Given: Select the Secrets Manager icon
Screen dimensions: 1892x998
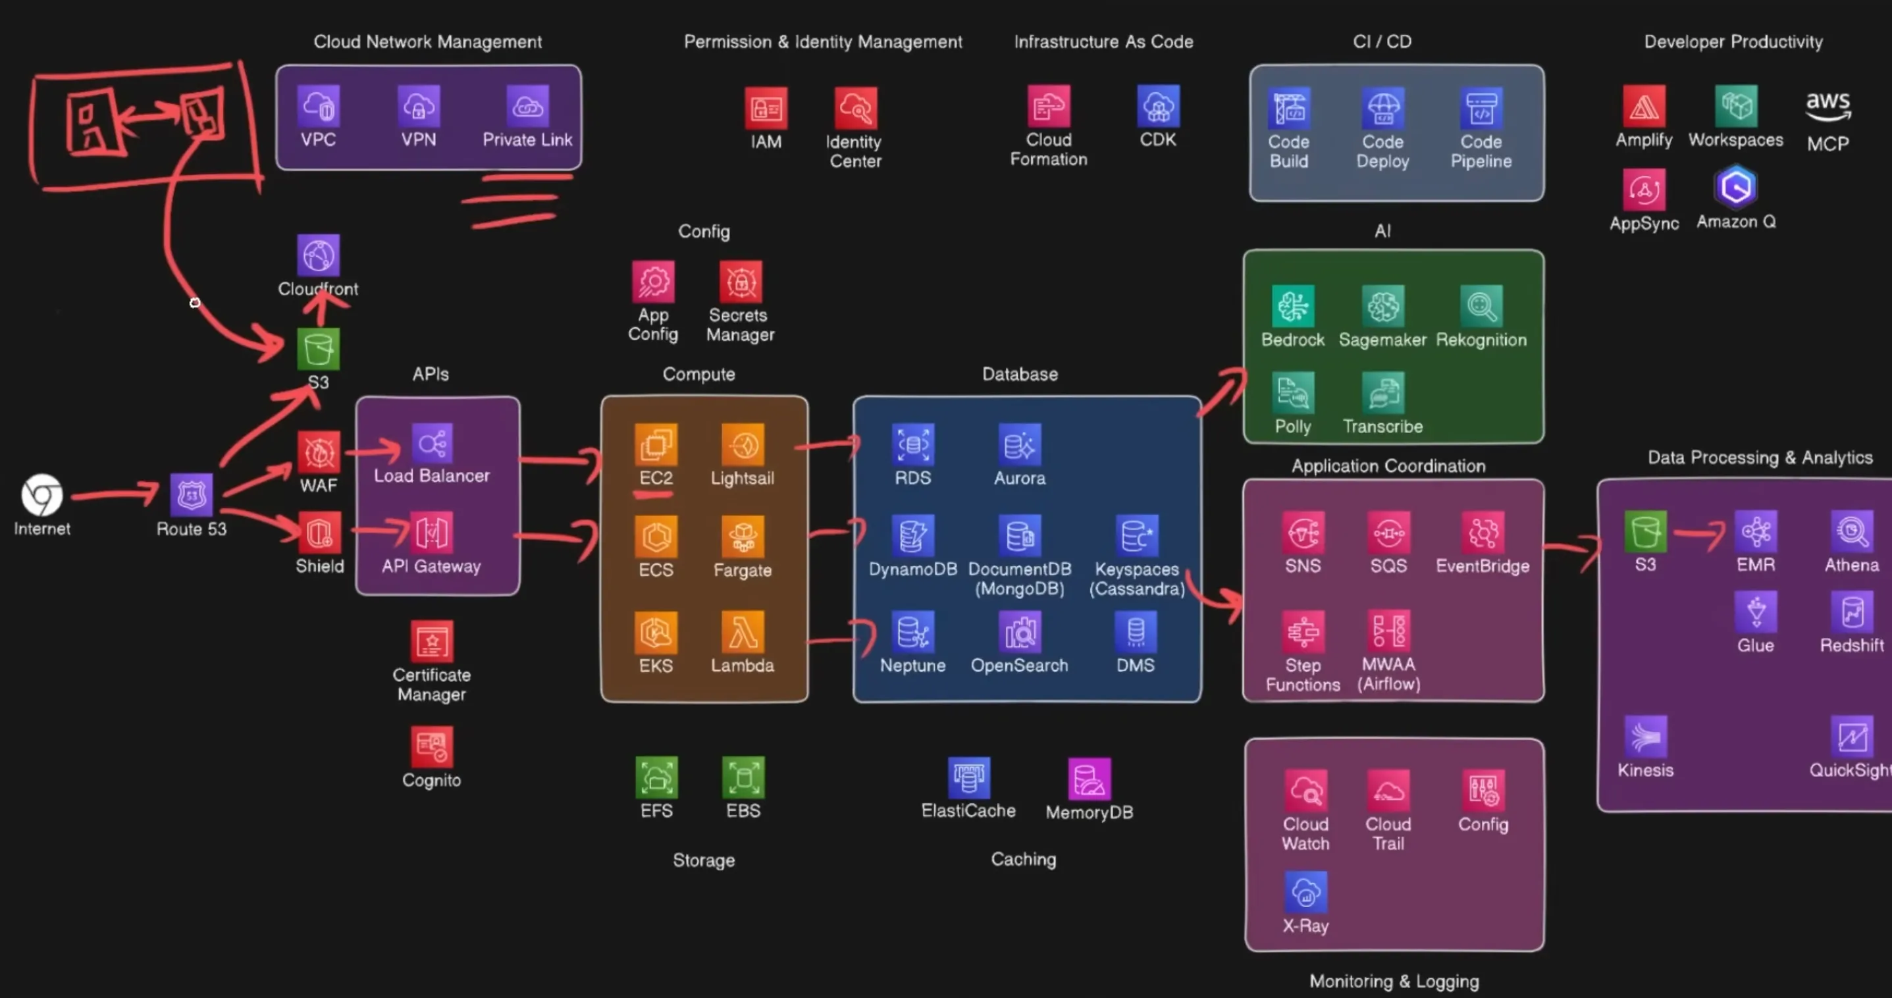Looking at the screenshot, I should pos(741,282).
